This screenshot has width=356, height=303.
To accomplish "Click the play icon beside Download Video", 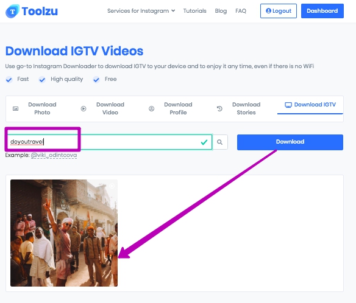I will click(x=84, y=108).
